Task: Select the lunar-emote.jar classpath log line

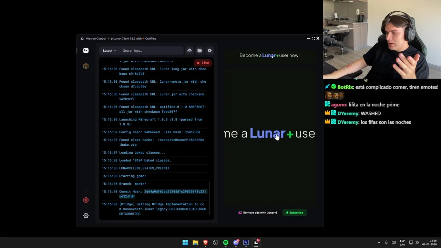Action: point(154,84)
